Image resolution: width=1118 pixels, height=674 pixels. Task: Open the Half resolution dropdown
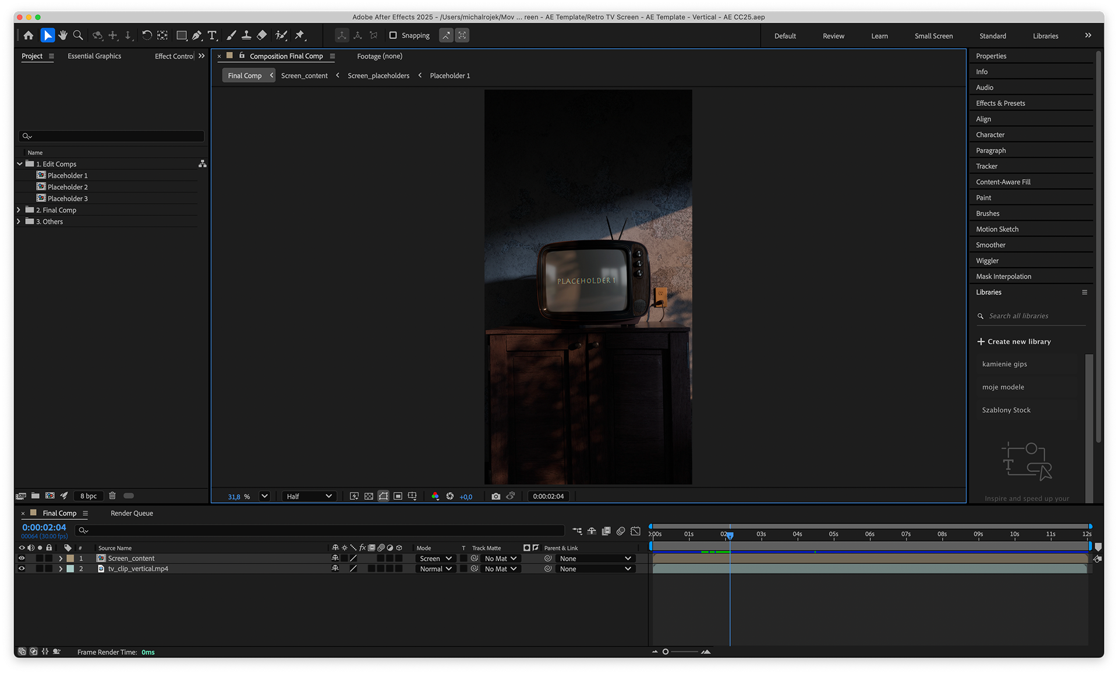point(309,496)
